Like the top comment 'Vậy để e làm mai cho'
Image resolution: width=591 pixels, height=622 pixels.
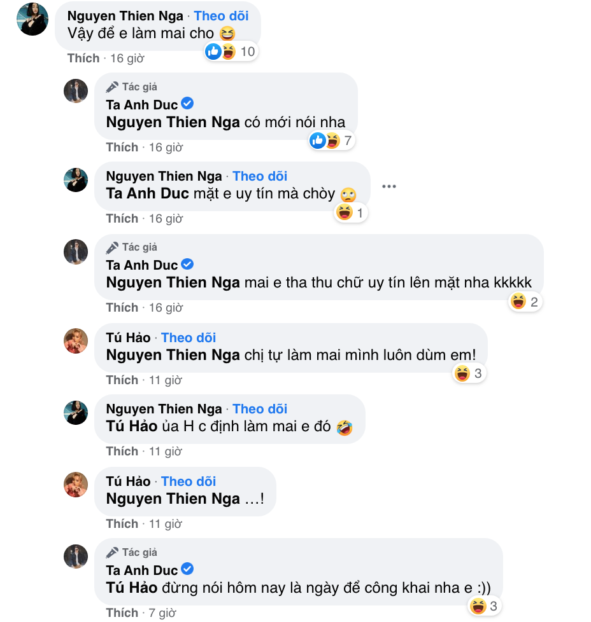(x=83, y=59)
